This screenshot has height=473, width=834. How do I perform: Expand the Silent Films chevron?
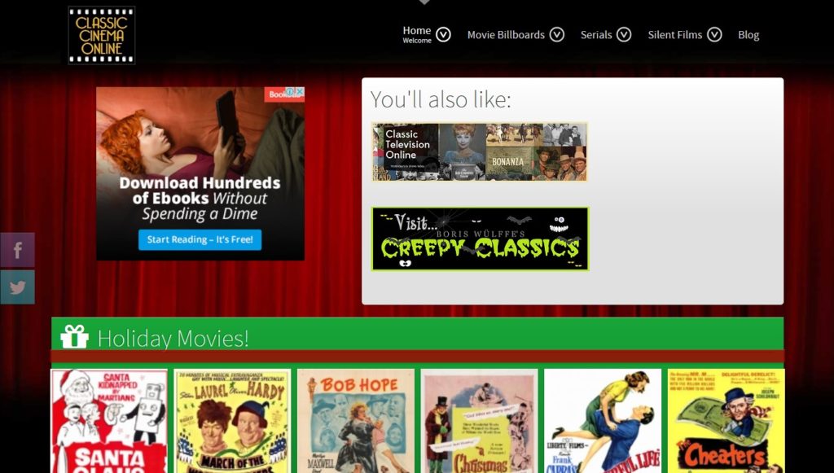pyautogui.click(x=714, y=34)
